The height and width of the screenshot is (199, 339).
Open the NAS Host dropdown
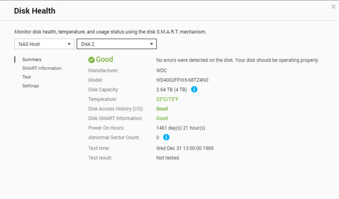(x=44, y=44)
